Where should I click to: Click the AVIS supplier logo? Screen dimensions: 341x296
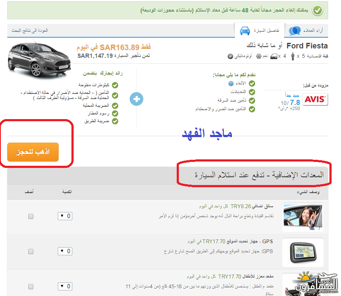[315, 99]
